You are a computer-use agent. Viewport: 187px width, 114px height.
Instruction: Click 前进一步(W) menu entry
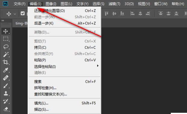point(65,17)
